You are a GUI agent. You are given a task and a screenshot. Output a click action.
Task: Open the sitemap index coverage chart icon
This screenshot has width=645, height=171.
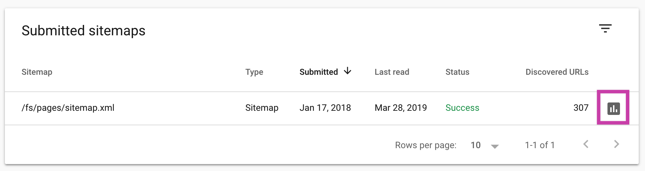613,108
